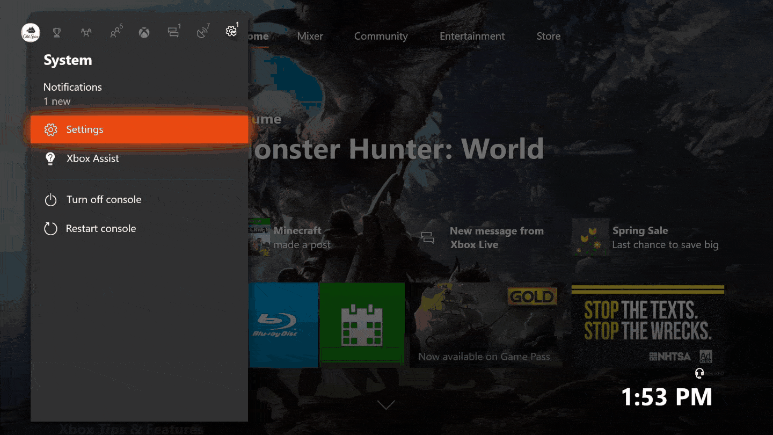Image resolution: width=773 pixels, height=435 pixels.
Task: Open the People tab with 6 badge
Action: [115, 33]
